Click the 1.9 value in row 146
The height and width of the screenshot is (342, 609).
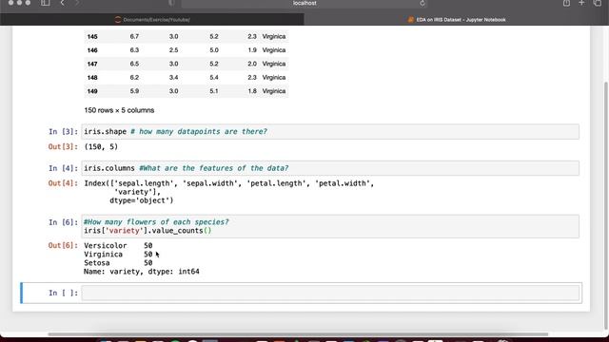252,50
